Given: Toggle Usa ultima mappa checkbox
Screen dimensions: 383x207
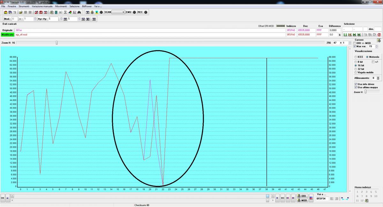Looking at the screenshot, I should pyautogui.click(x=356, y=87).
